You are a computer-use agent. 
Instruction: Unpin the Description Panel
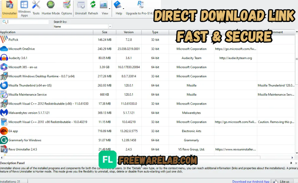coord(291,163)
